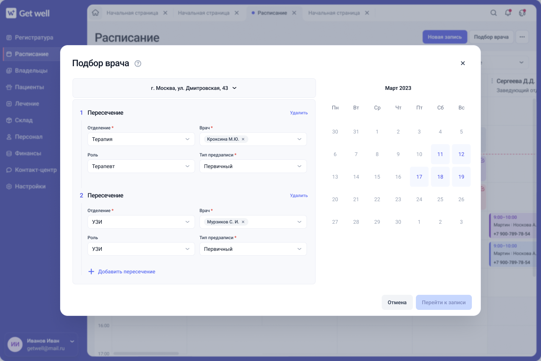Screen dimensions: 541x361
Task: Open the Терапевт role dropdown
Action: [x=141, y=166]
